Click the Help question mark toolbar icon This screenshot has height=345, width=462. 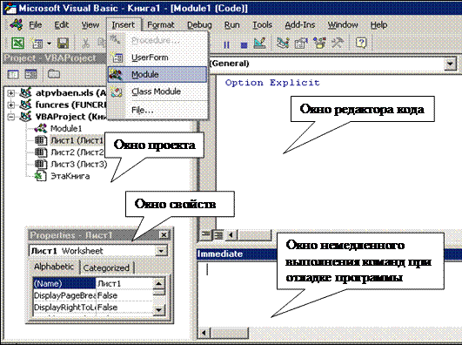(361, 44)
